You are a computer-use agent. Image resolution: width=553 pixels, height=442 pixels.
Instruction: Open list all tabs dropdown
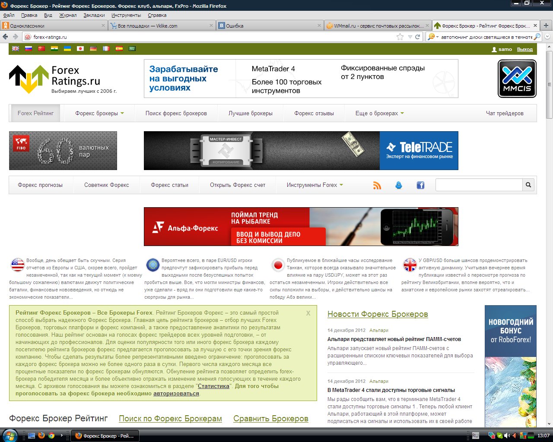[547, 37]
